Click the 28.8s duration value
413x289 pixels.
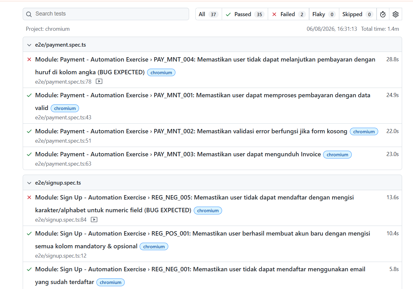(392, 59)
